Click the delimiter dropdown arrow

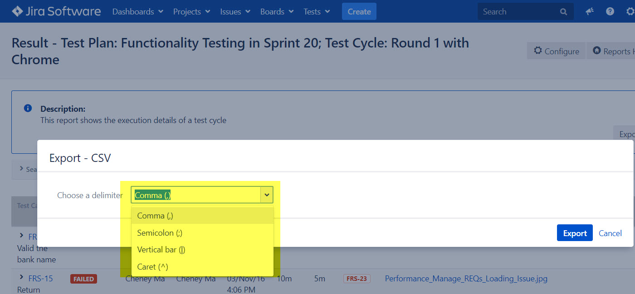pos(267,195)
